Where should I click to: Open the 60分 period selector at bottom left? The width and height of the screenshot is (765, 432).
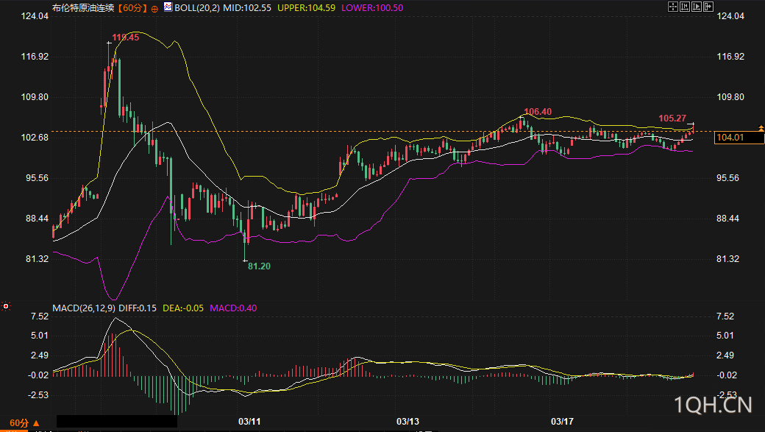click(x=24, y=422)
